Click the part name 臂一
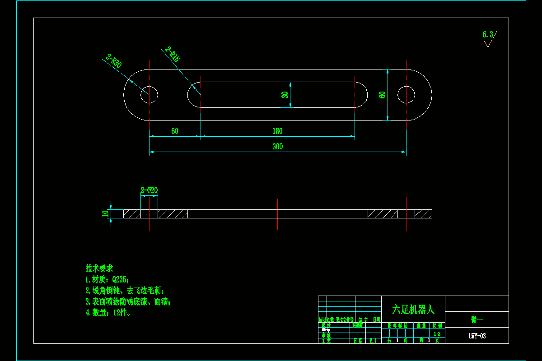542x361 pixels. [x=477, y=319]
